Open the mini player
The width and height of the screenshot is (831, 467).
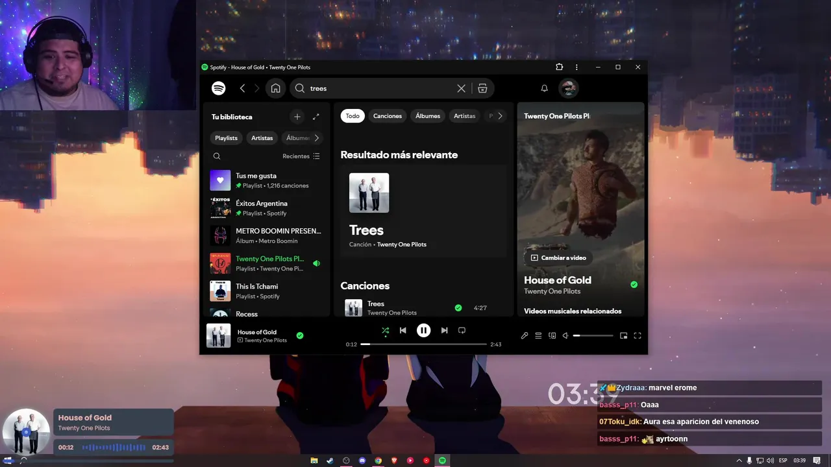624,335
